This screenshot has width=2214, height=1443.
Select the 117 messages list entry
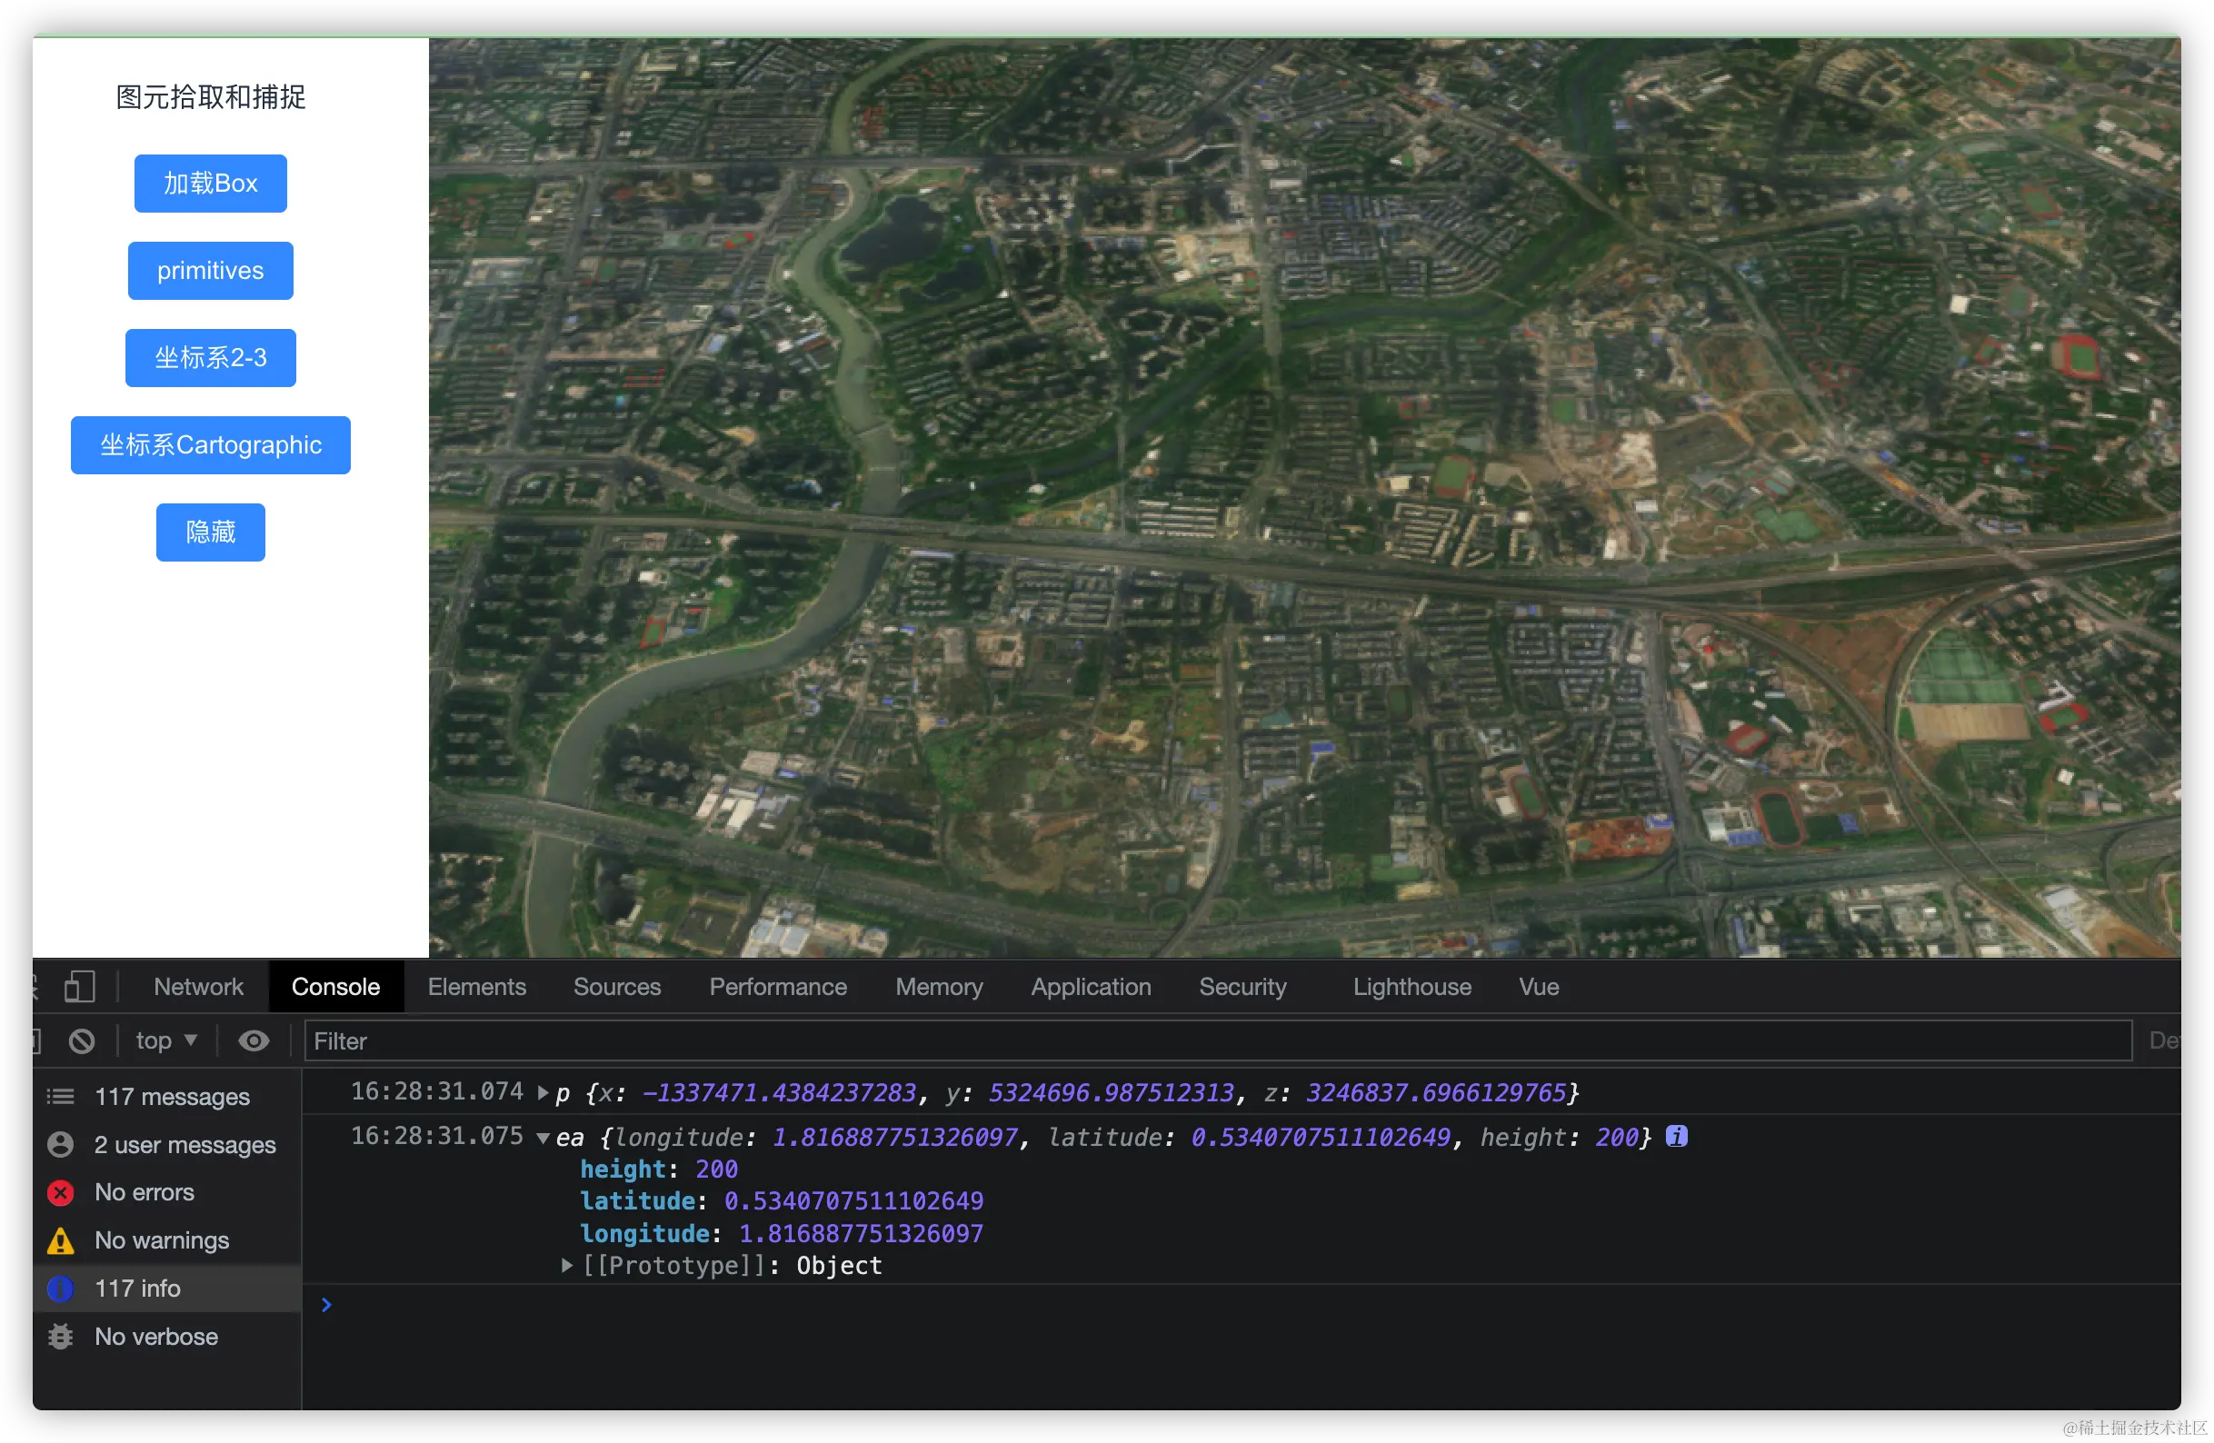click(171, 1096)
